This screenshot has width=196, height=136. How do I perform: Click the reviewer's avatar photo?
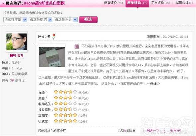pos(17,42)
